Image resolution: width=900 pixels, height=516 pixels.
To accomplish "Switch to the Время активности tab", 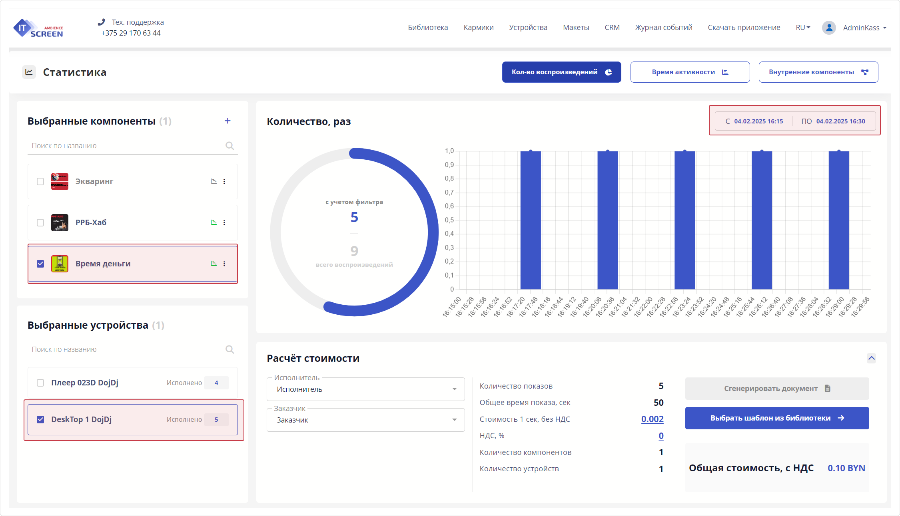I will (690, 72).
